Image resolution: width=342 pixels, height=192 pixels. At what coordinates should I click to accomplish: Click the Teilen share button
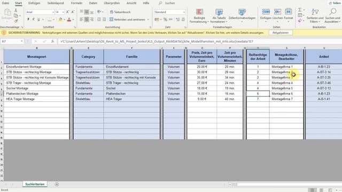tap(335, 3)
